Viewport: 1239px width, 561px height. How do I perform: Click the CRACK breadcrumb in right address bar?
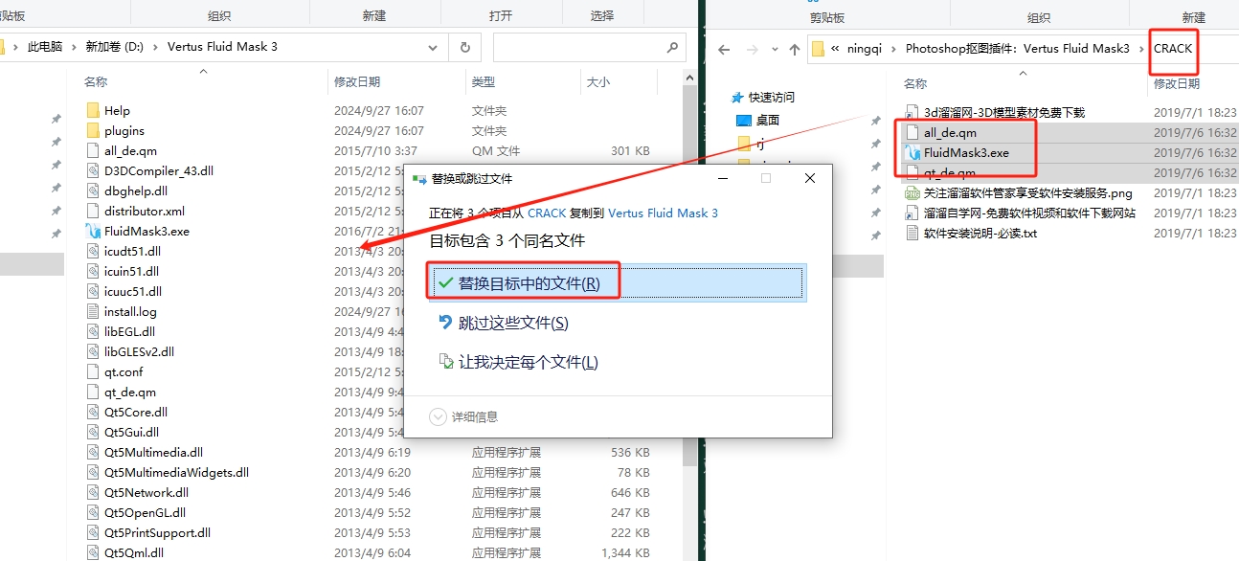click(1173, 49)
